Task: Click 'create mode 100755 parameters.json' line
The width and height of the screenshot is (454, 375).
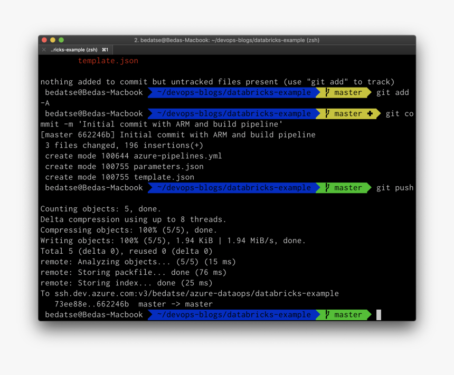Action: tap(124, 167)
